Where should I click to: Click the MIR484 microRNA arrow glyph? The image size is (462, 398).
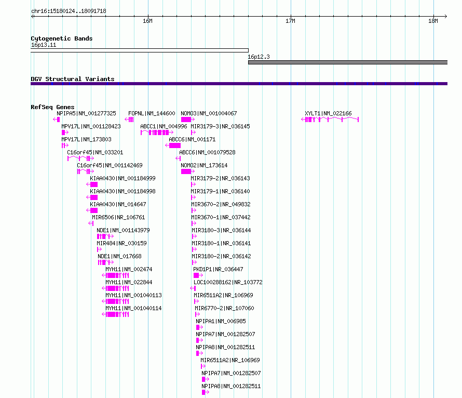point(99,249)
